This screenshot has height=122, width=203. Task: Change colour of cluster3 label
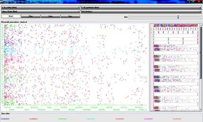pos(91,119)
